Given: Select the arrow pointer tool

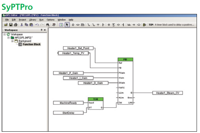Looking at the screenshot, I should 67,24.
